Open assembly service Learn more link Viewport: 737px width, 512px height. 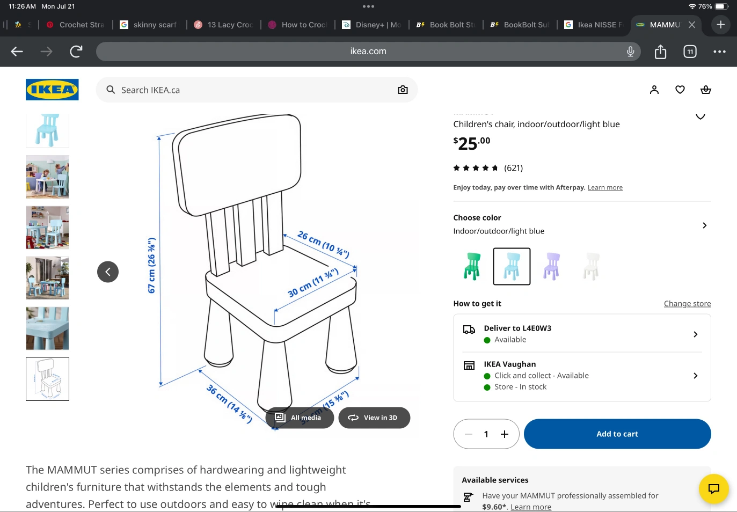click(531, 507)
